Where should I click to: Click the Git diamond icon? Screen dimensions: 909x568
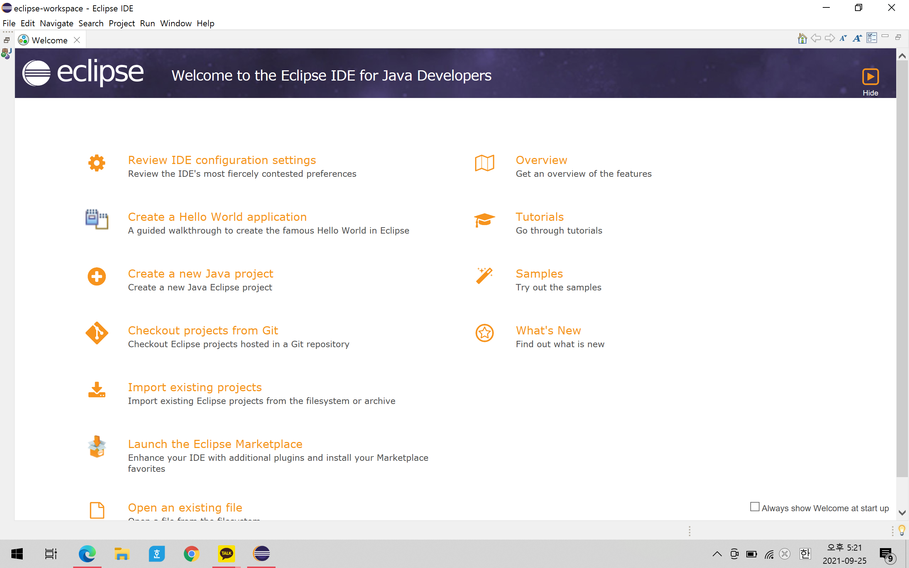[97, 333]
